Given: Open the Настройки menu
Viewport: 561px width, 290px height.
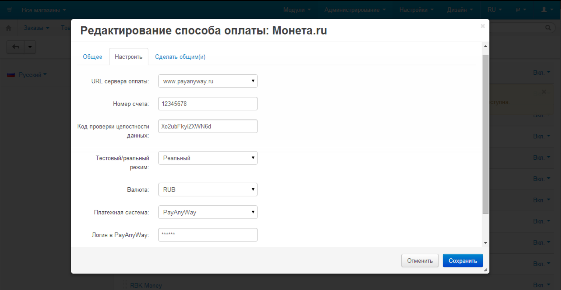Looking at the screenshot, I should (x=416, y=10).
